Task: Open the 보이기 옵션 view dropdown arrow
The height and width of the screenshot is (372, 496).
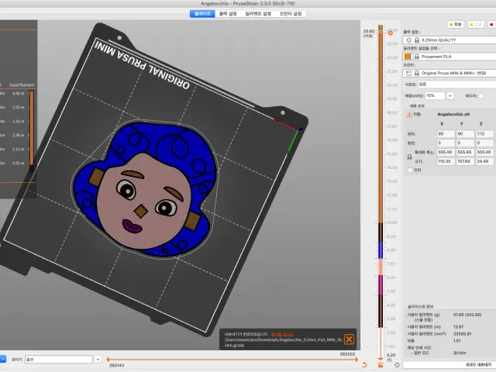Action: [x=98, y=360]
